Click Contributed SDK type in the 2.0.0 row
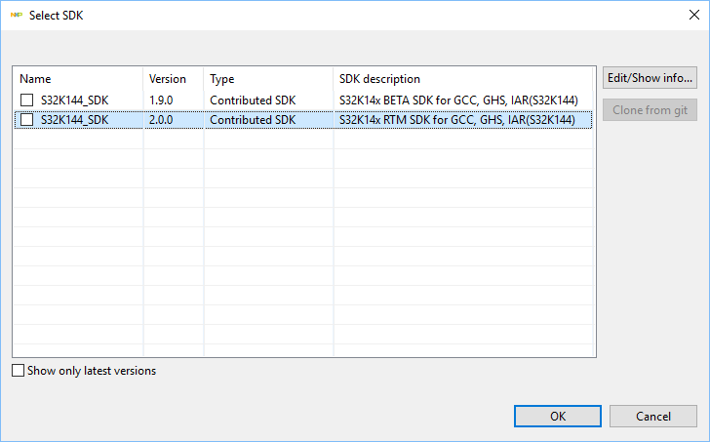The width and height of the screenshot is (710, 442). (x=253, y=120)
